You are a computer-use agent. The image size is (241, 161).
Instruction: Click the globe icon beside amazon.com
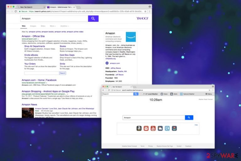coord(107,63)
